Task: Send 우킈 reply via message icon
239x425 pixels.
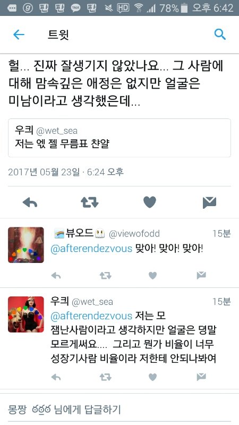Action: [x=201, y=377]
